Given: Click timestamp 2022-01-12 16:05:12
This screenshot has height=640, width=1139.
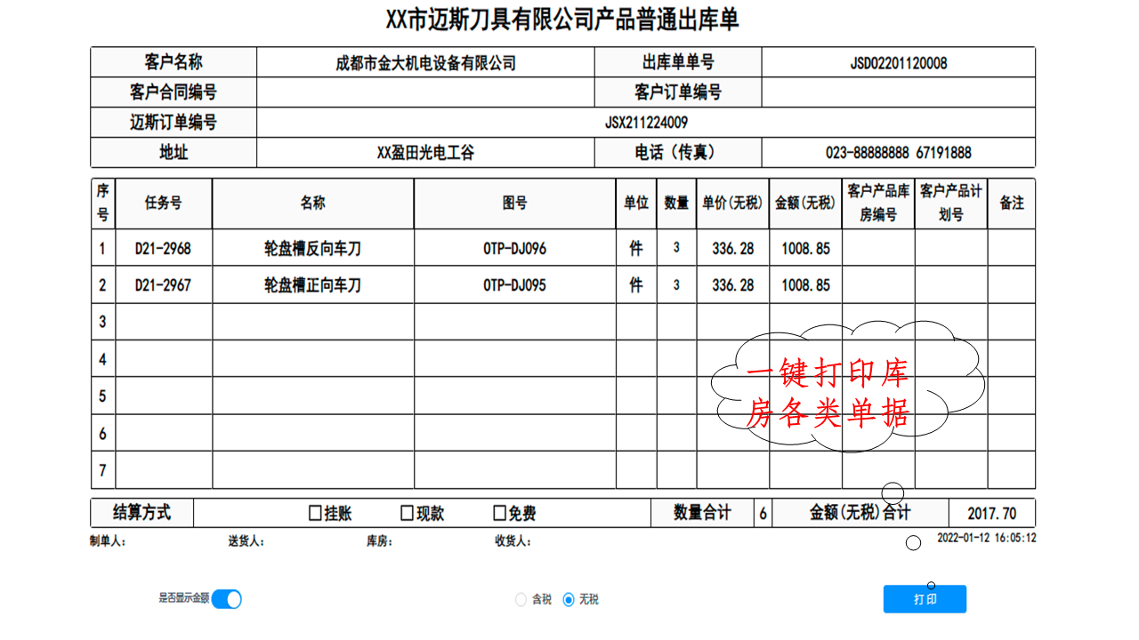Looking at the screenshot, I should point(986,538).
